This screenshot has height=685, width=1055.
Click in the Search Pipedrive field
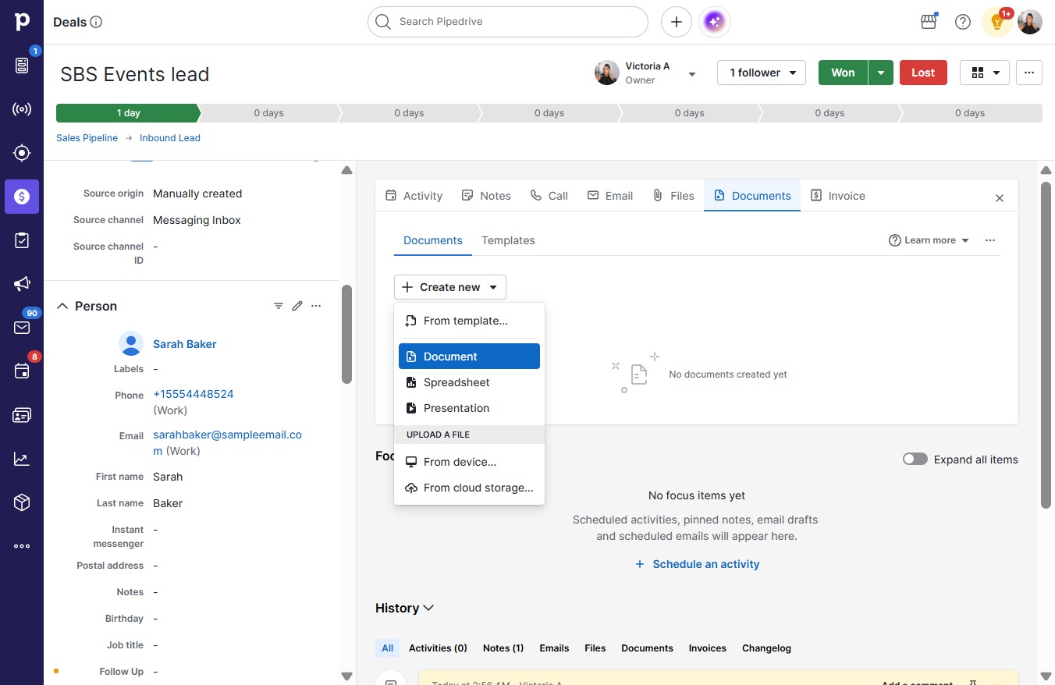(508, 22)
